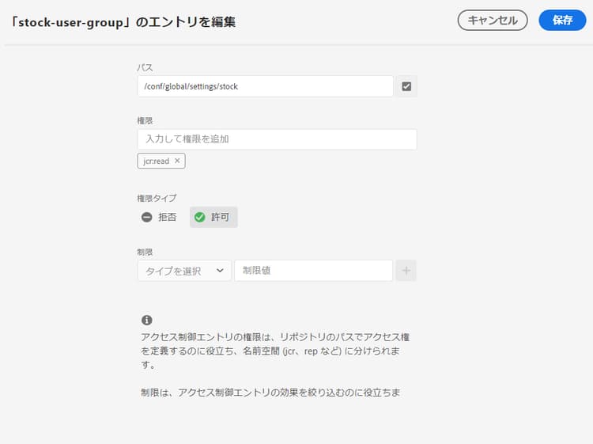Click the 制限 section label
This screenshot has width=593, height=444.
tap(145, 252)
